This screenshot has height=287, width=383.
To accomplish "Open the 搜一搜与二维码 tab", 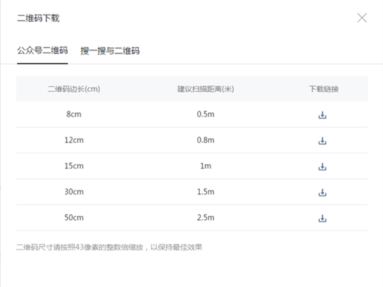I will tap(110, 50).
